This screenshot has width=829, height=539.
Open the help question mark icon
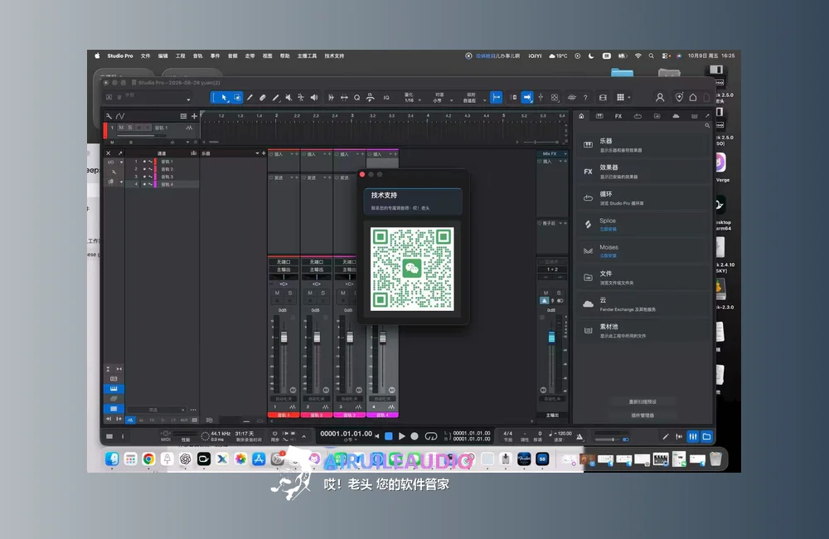tap(585, 97)
